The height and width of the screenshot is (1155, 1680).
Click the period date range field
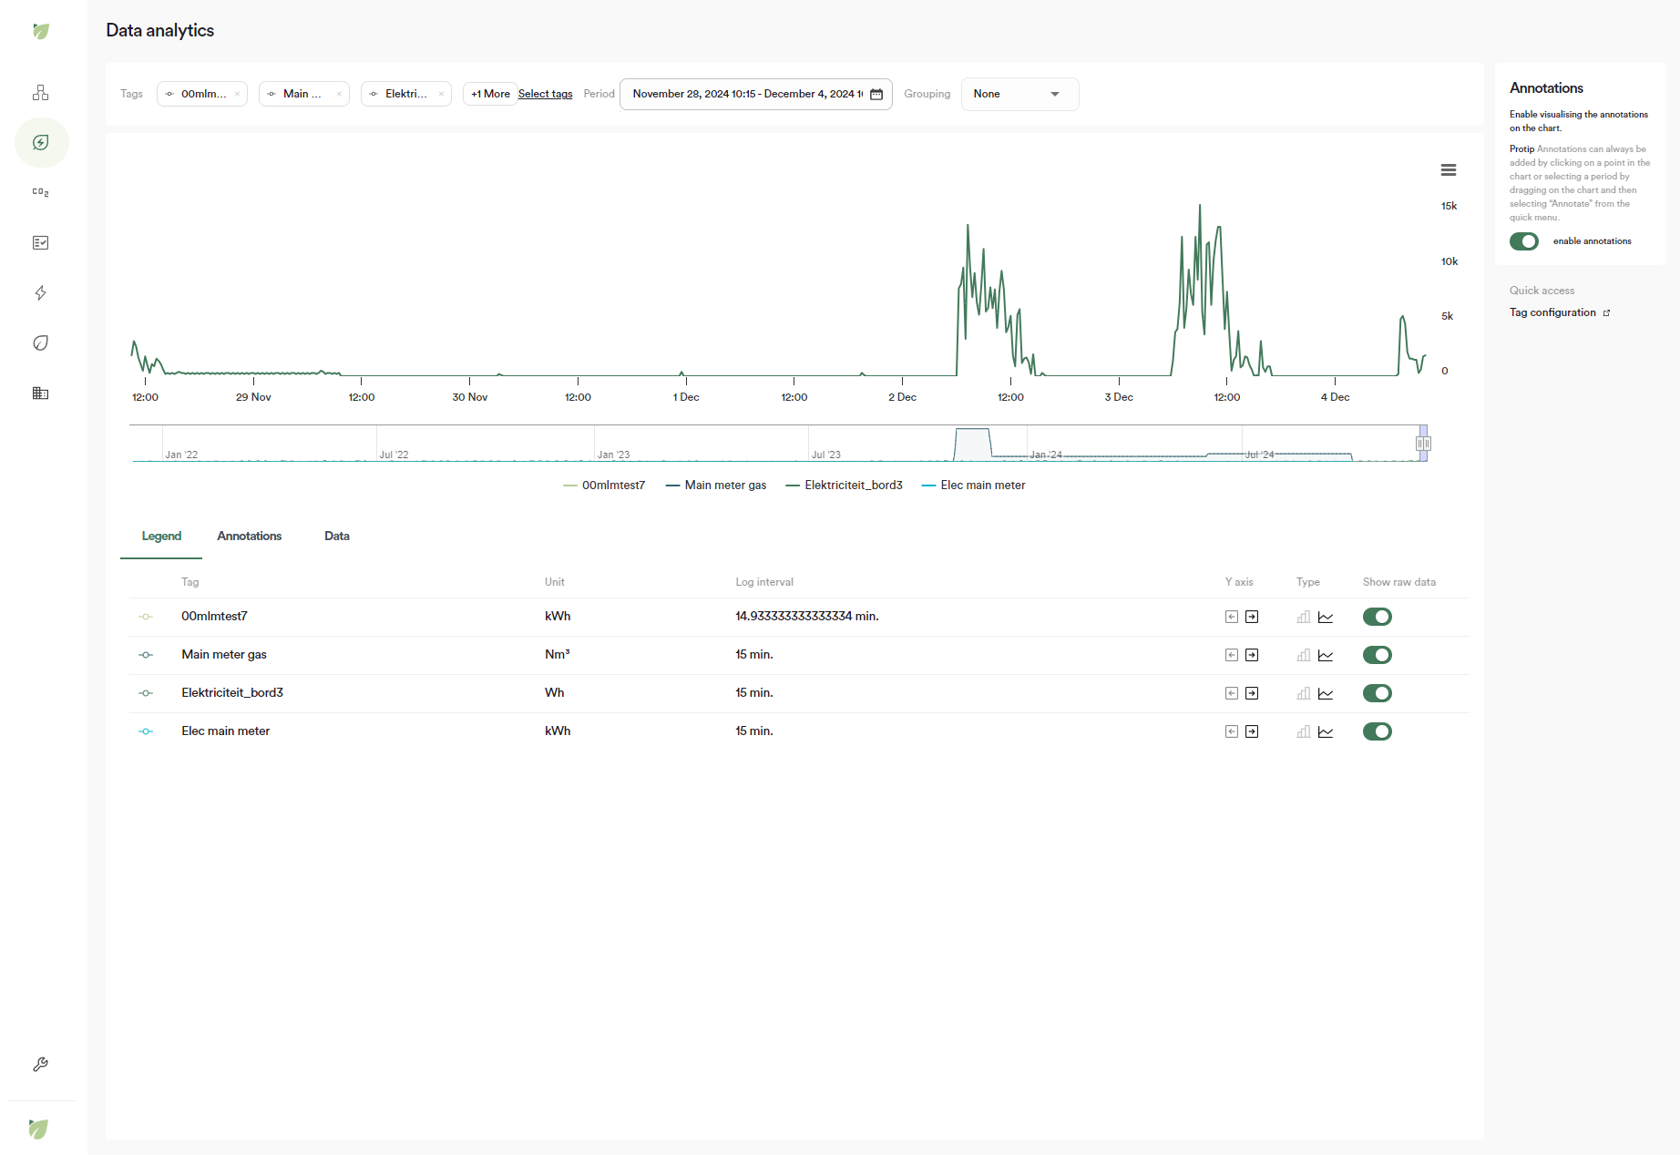point(755,95)
